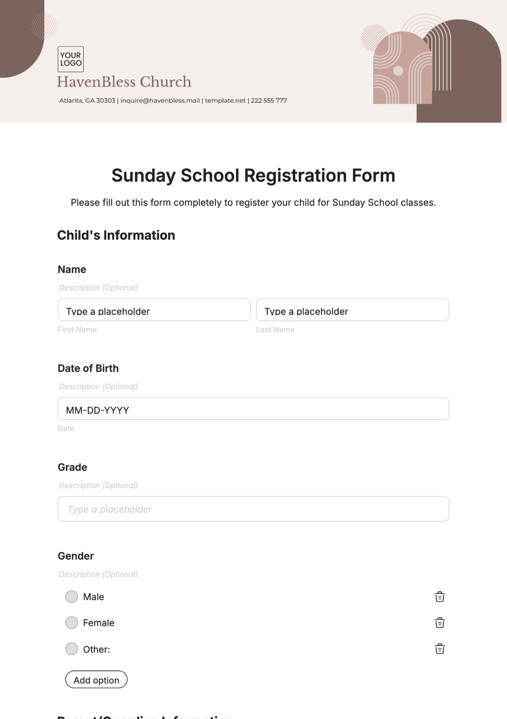Click the Grade placeholder input
This screenshot has width=507, height=719.
(253, 509)
